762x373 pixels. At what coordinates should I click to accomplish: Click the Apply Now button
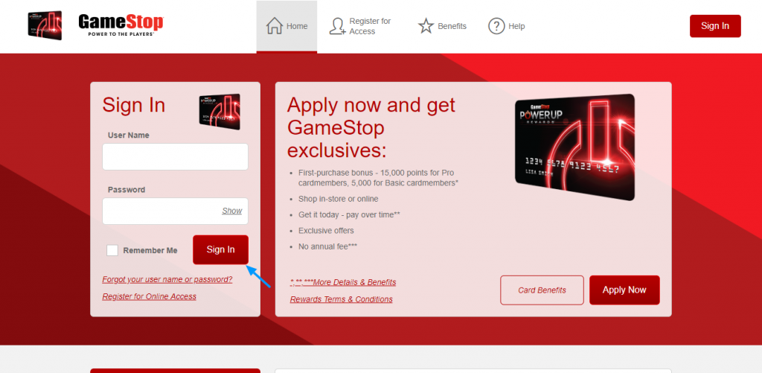pos(624,290)
